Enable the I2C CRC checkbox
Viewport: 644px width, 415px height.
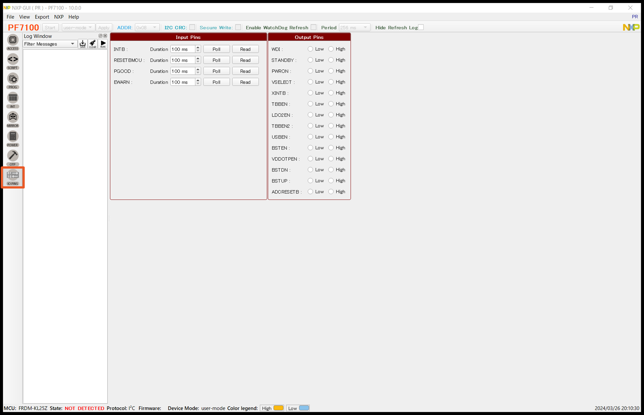click(192, 27)
